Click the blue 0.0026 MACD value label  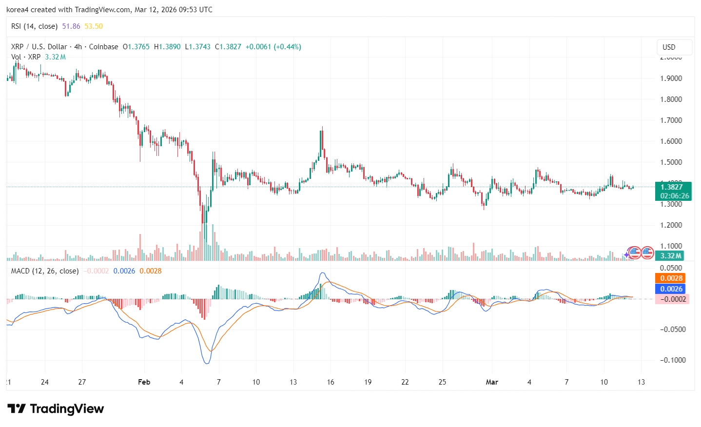coord(671,289)
